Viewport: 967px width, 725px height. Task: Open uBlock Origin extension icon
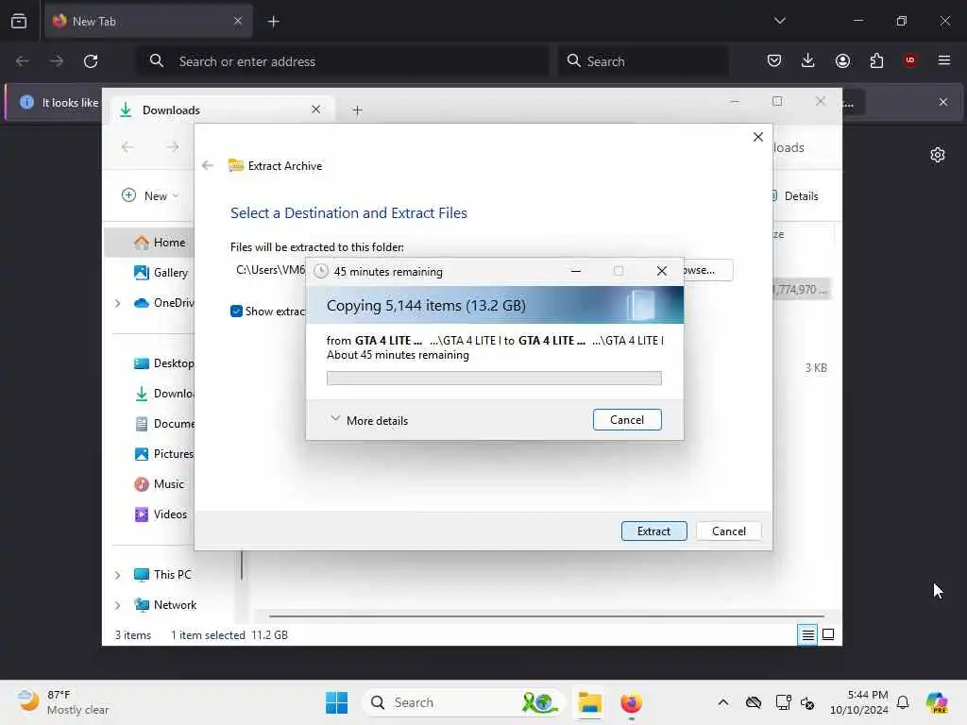point(910,60)
